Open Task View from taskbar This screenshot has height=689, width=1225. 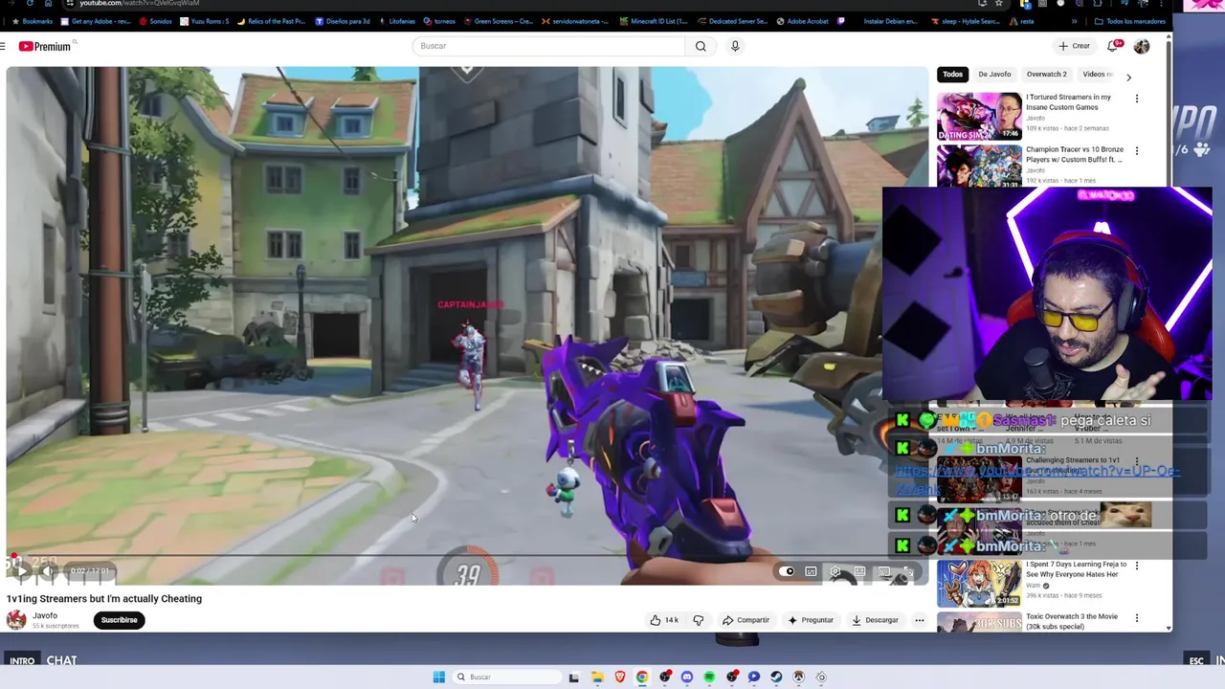[x=573, y=677]
